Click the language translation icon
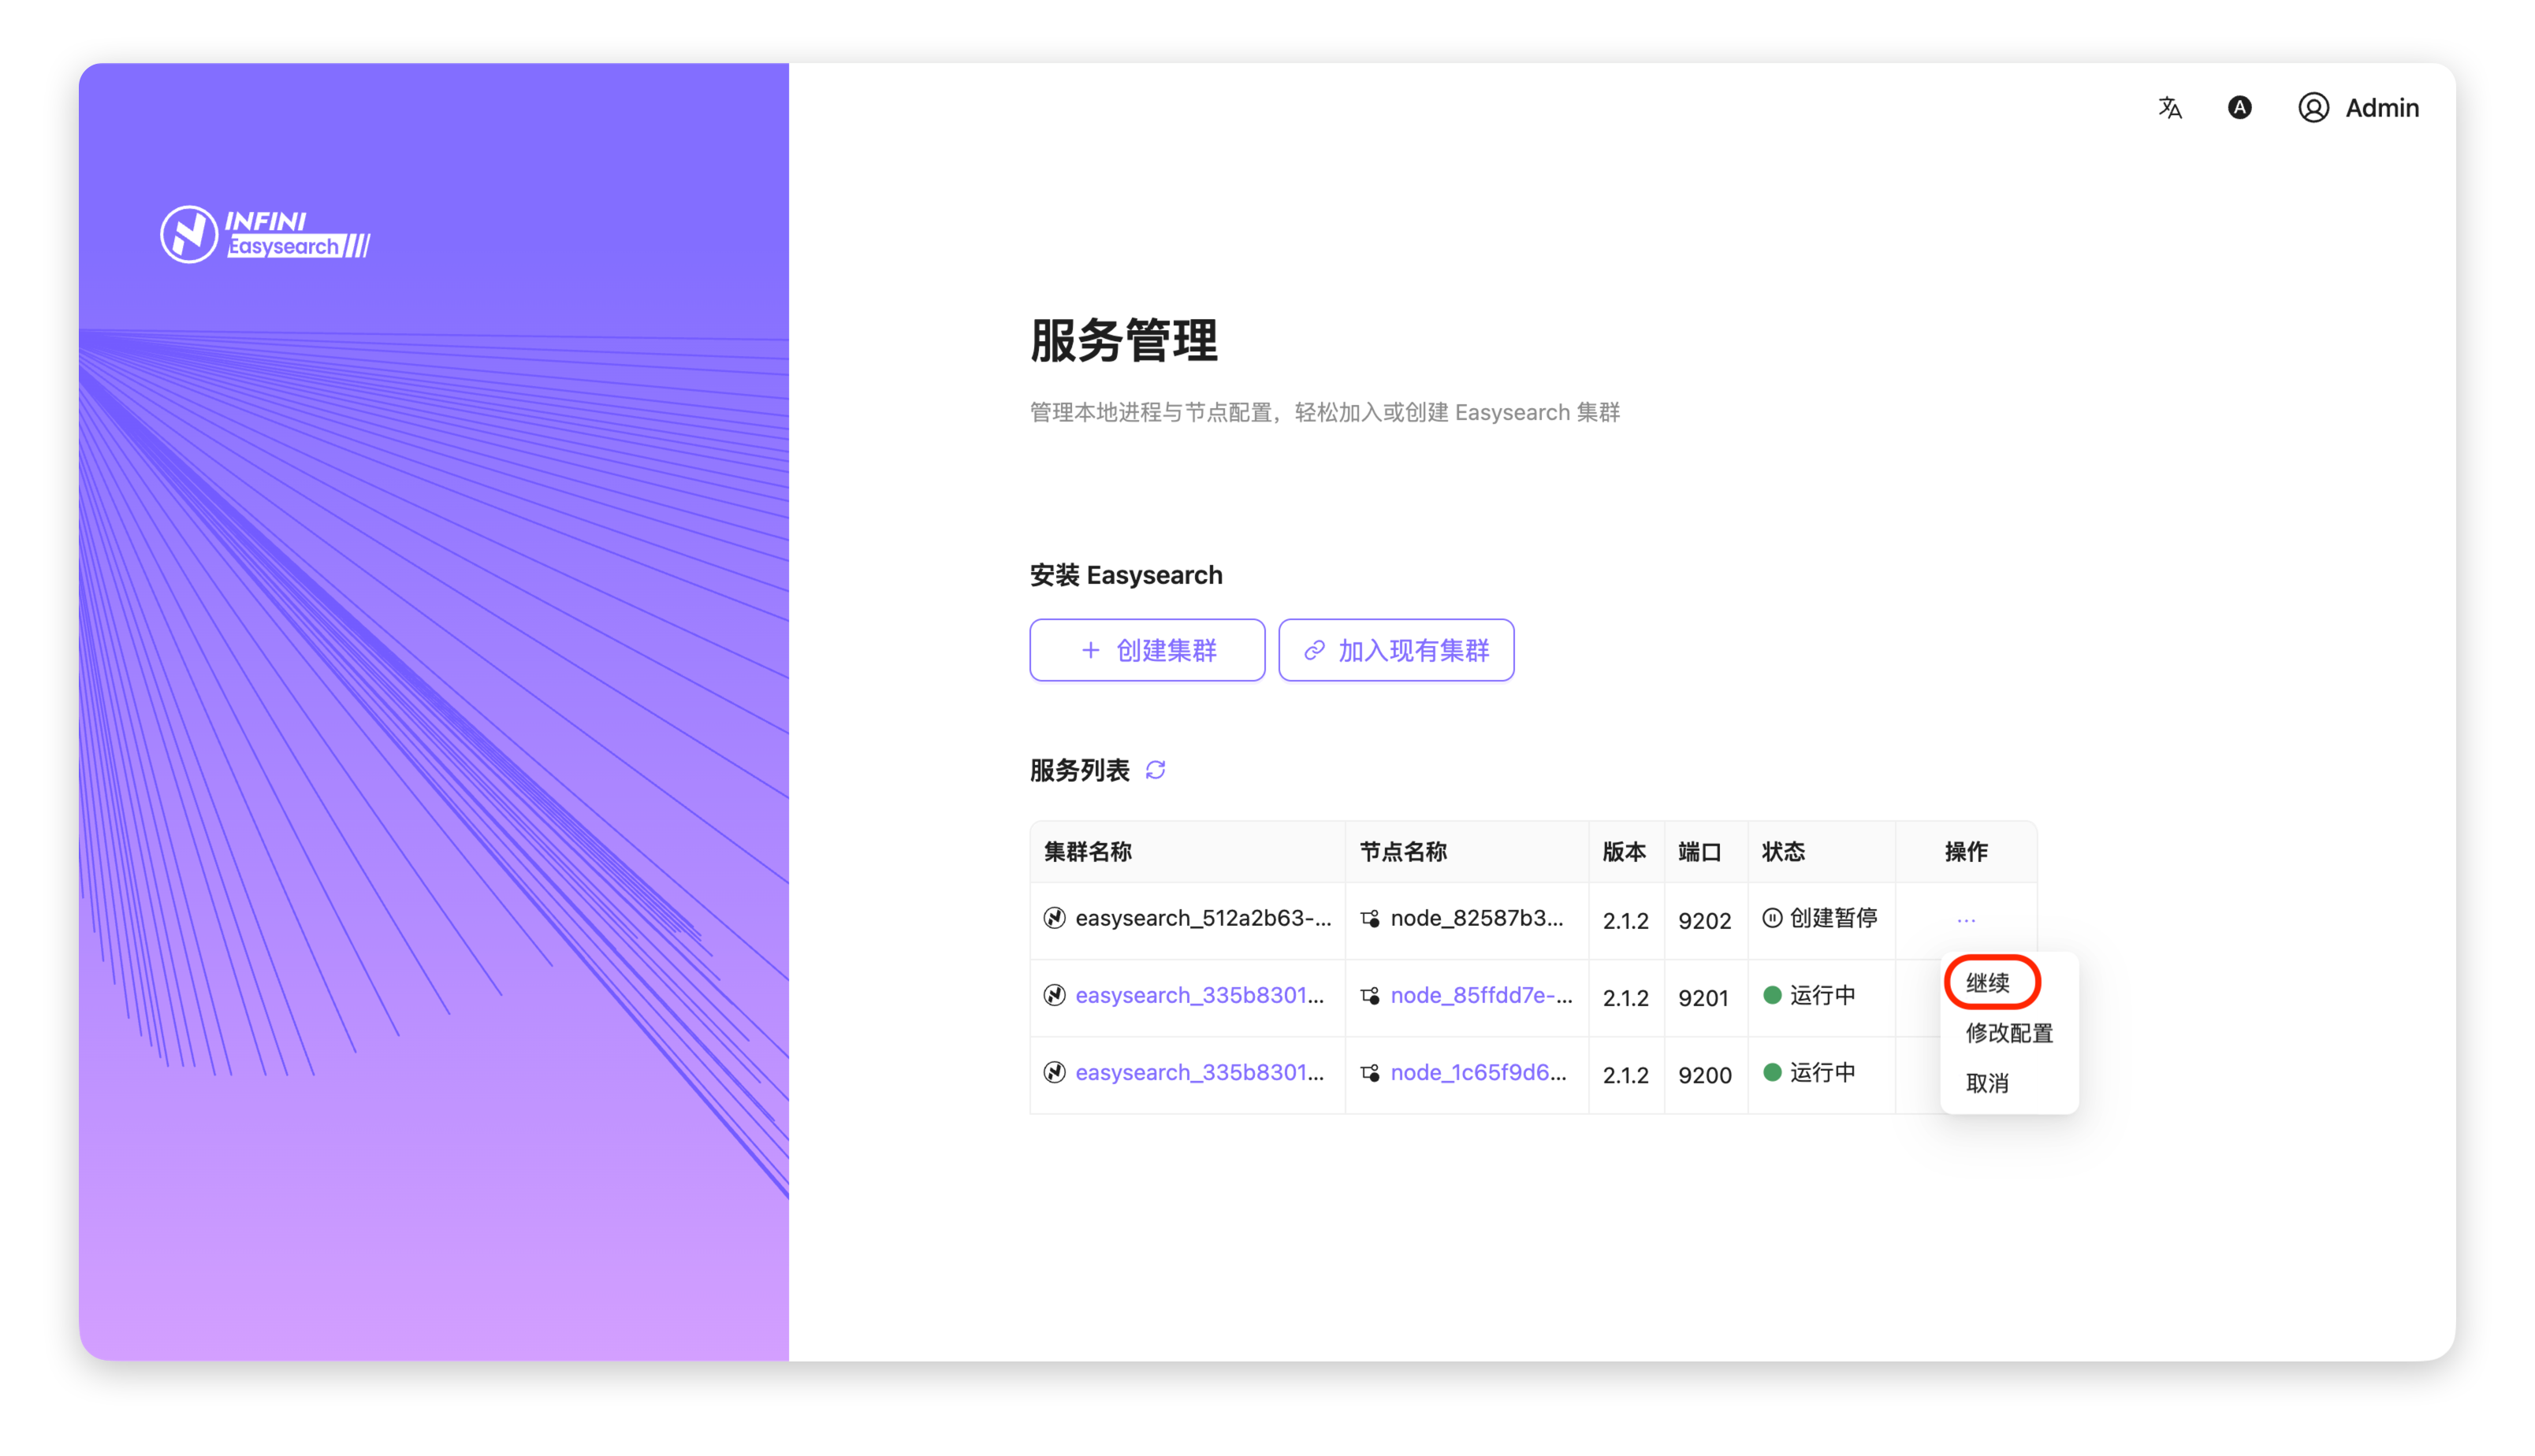 pos(2168,108)
